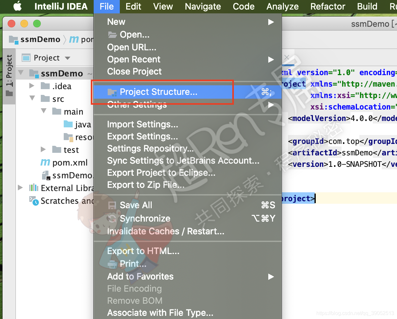Image resolution: width=397 pixels, height=319 pixels.
Task: Click the ssmDemo module icon in breadcrumb
Action: coord(13,39)
